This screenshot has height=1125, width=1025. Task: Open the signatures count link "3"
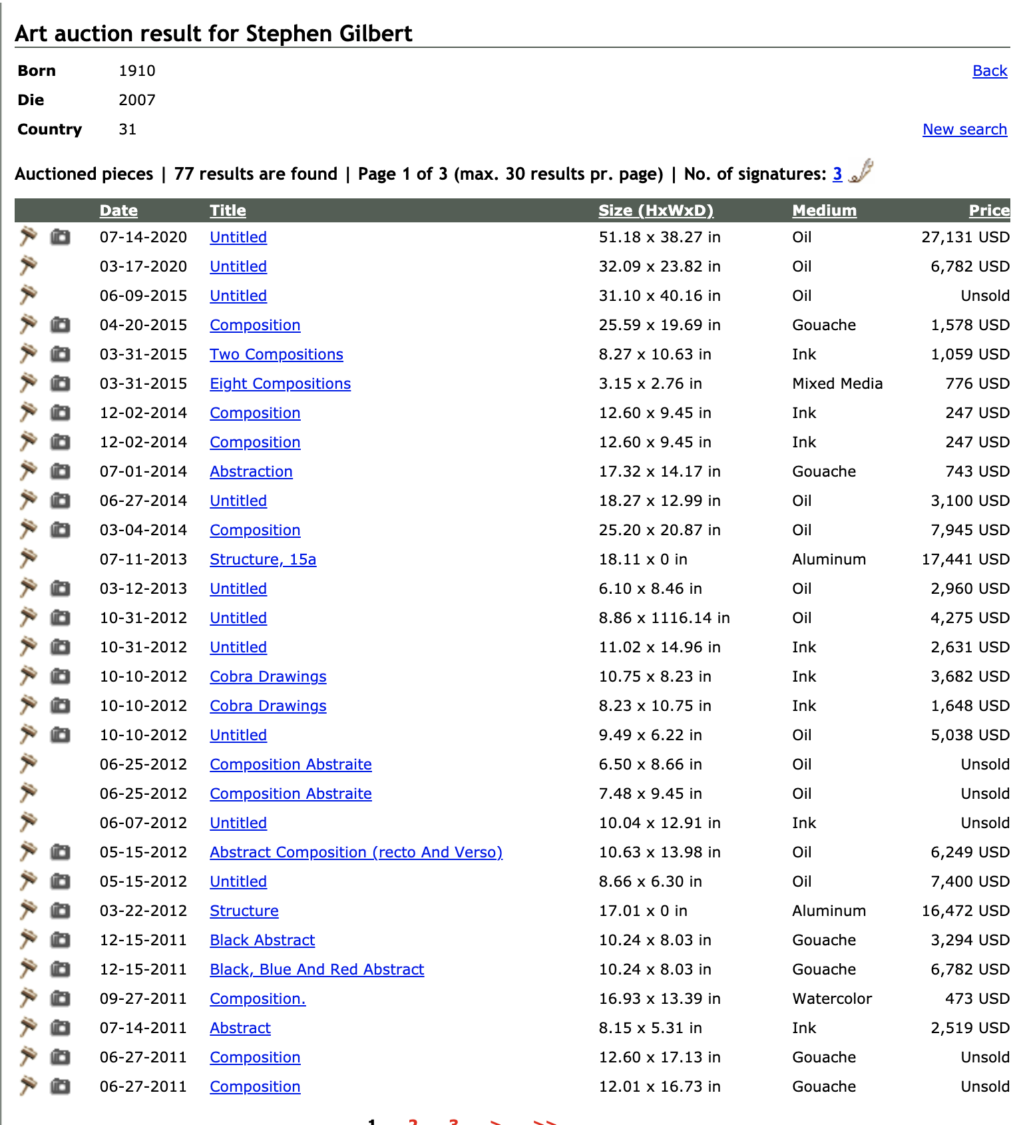(837, 174)
